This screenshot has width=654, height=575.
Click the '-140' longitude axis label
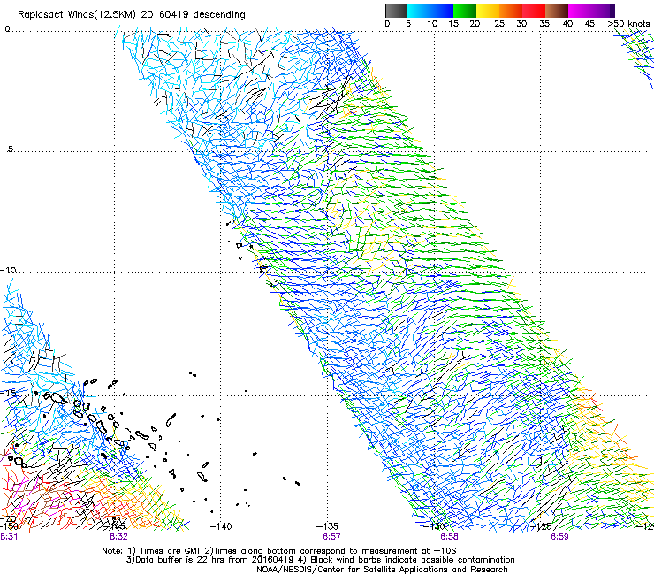[220, 526]
